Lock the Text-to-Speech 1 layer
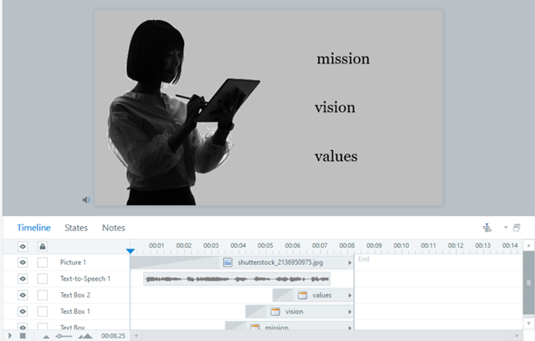 pos(43,279)
